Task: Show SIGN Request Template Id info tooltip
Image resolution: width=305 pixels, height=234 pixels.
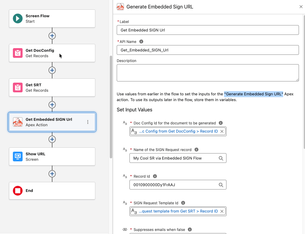Action: 183,203
